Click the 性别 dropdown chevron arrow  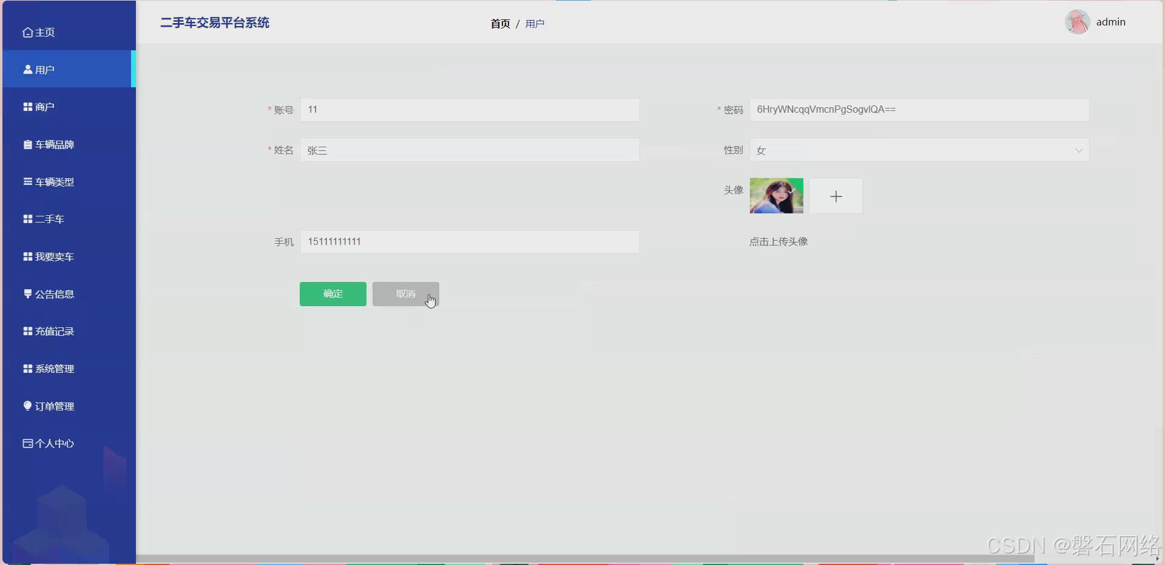1079,150
